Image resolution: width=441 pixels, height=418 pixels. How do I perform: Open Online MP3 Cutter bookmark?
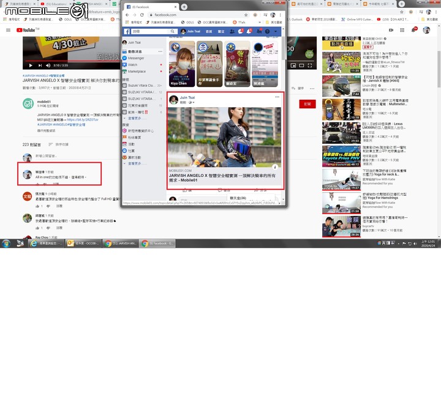coord(358,20)
